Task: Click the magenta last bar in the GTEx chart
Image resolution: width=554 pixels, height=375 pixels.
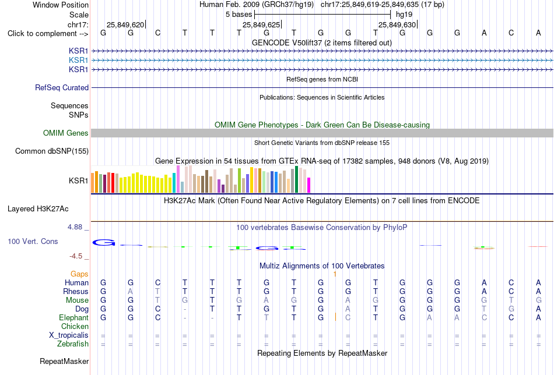Action: [x=309, y=185]
